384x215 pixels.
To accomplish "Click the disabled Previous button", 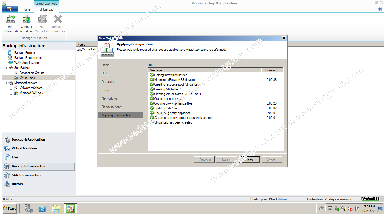I will [x=204, y=160].
